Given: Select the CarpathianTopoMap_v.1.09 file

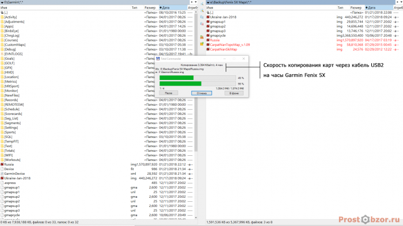Looking at the screenshot, I should [230, 45].
